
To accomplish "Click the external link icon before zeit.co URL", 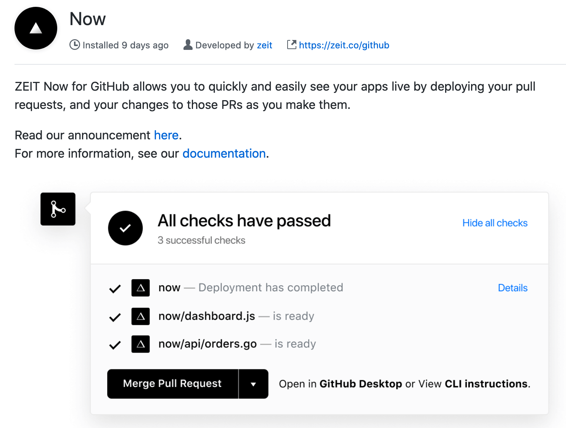I will coord(292,45).
